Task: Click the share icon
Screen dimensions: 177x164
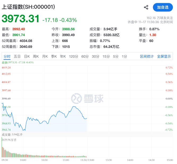Action: 146,7
